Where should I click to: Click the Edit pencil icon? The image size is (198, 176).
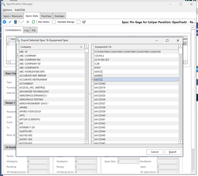tap(10, 22)
